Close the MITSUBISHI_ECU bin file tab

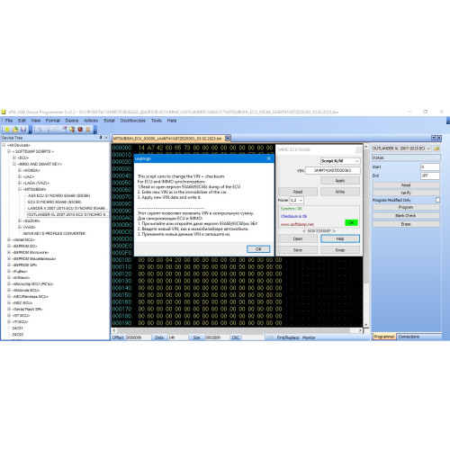[x=228, y=139]
